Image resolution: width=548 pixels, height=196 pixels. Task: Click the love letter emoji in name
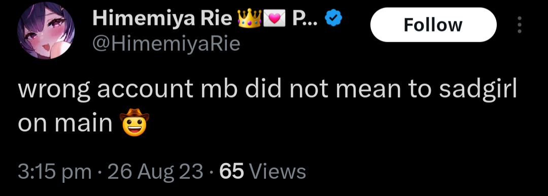click(275, 19)
